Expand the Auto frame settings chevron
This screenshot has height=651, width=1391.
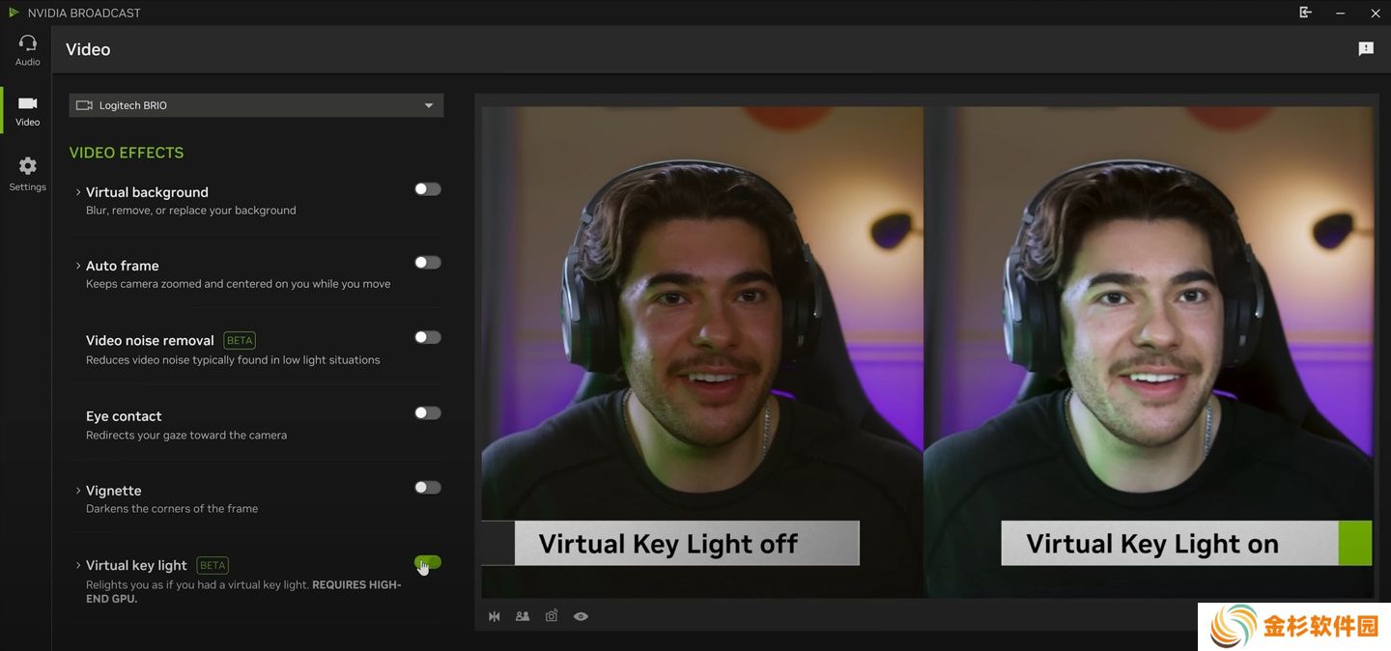78,266
